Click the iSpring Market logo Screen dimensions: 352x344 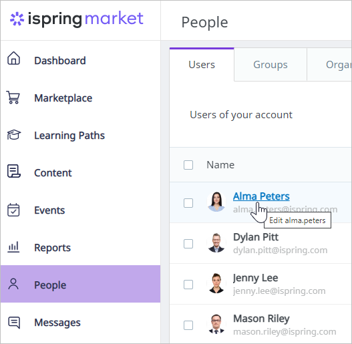77,19
